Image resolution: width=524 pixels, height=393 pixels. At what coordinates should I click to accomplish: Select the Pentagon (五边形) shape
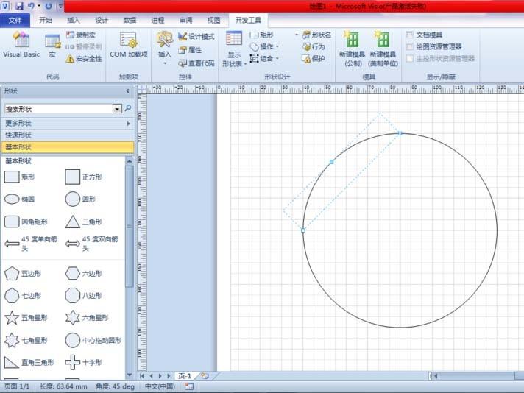tap(23, 273)
